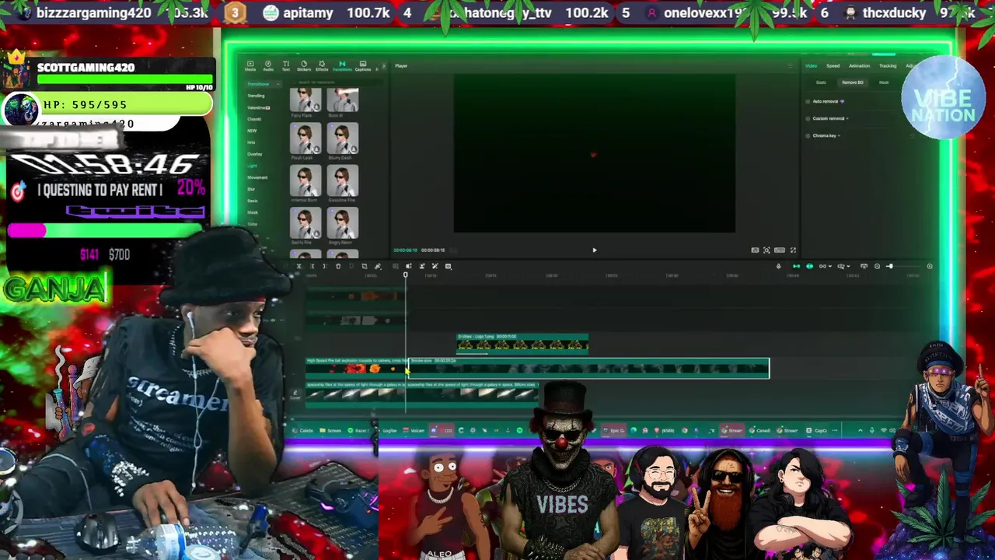This screenshot has width=995, height=560.
Task: Open the Player panel menu icon
Action: 790,66
